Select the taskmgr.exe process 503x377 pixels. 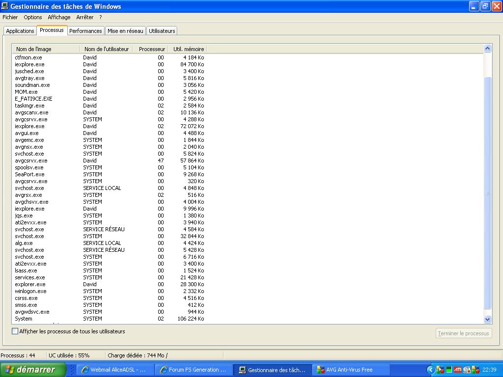(x=110, y=106)
